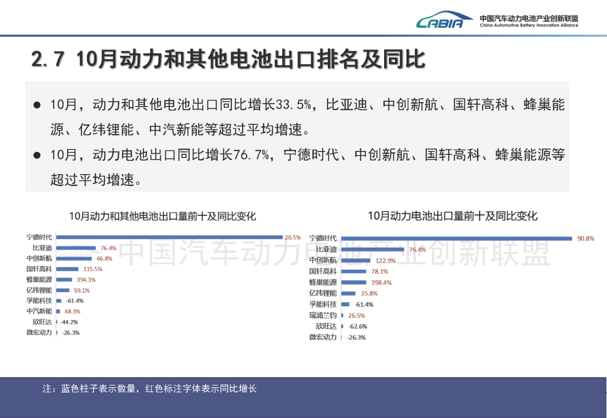This screenshot has width=607, height=418.
Task: Click the chart title 10月动力电池出口量前十及同比变化
Action: tap(452, 216)
